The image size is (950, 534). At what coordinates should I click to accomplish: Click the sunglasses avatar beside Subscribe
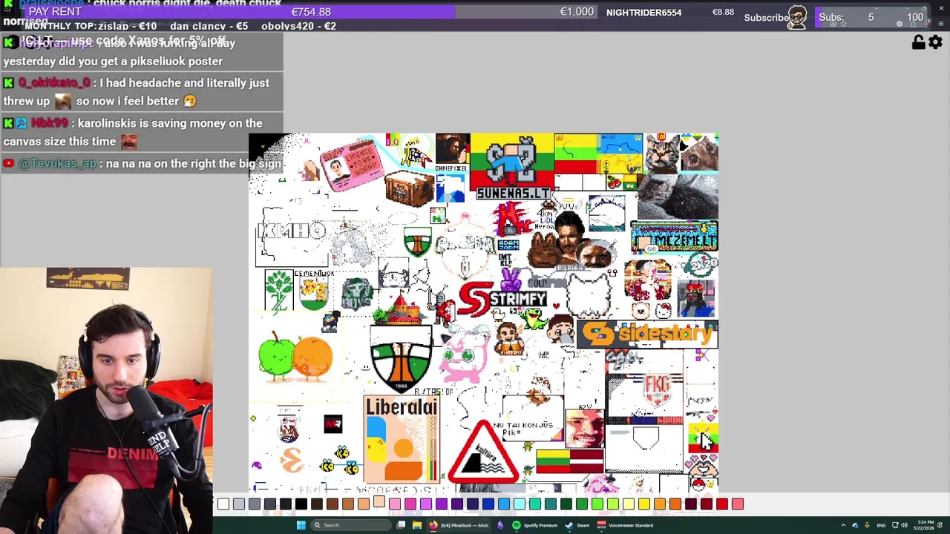[x=798, y=16]
